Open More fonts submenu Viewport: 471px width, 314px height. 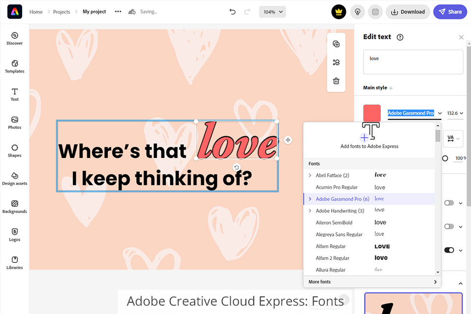(x=372, y=282)
